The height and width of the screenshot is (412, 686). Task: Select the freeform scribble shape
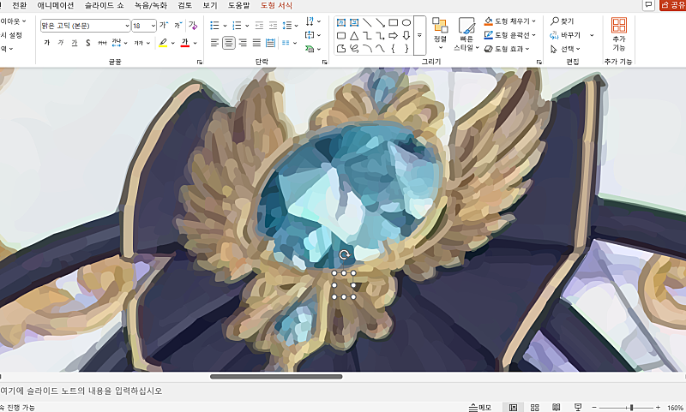click(354, 49)
